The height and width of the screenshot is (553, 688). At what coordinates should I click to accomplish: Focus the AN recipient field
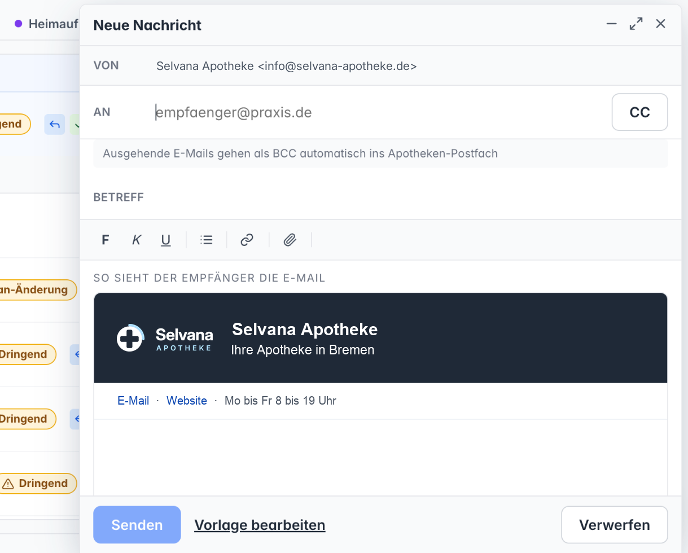(x=379, y=112)
